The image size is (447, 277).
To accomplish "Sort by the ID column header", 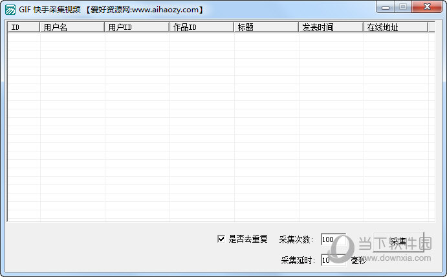I will 23,27.
